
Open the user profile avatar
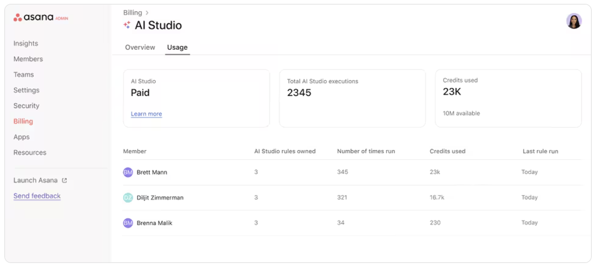tap(574, 21)
